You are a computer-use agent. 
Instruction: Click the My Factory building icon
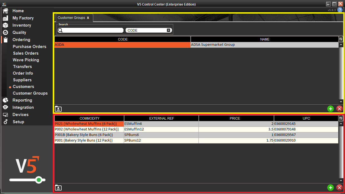tap(5, 18)
